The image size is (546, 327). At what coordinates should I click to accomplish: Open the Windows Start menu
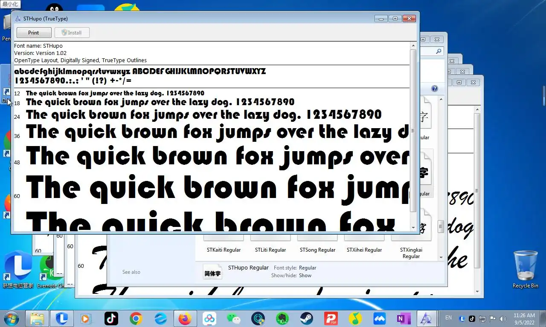(x=11, y=318)
